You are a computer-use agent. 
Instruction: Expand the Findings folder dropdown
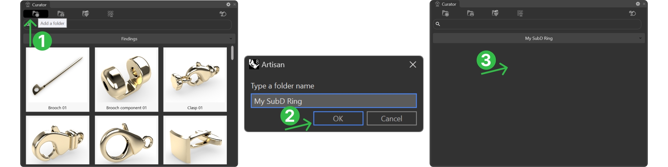click(231, 39)
